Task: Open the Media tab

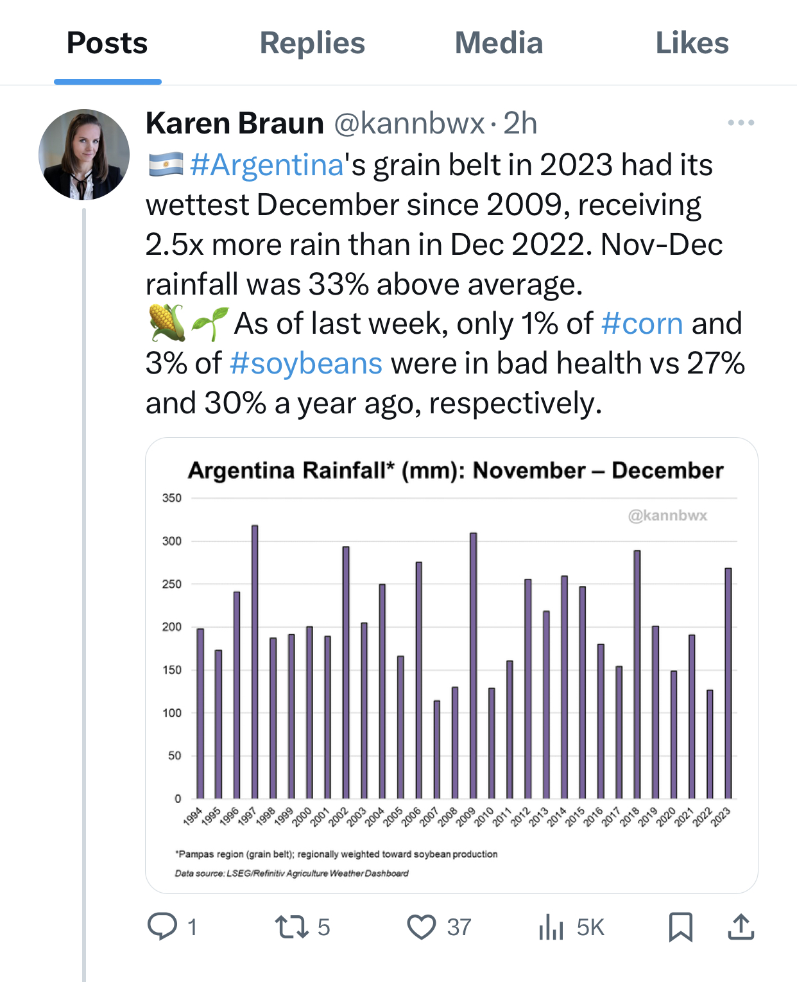Action: [499, 44]
